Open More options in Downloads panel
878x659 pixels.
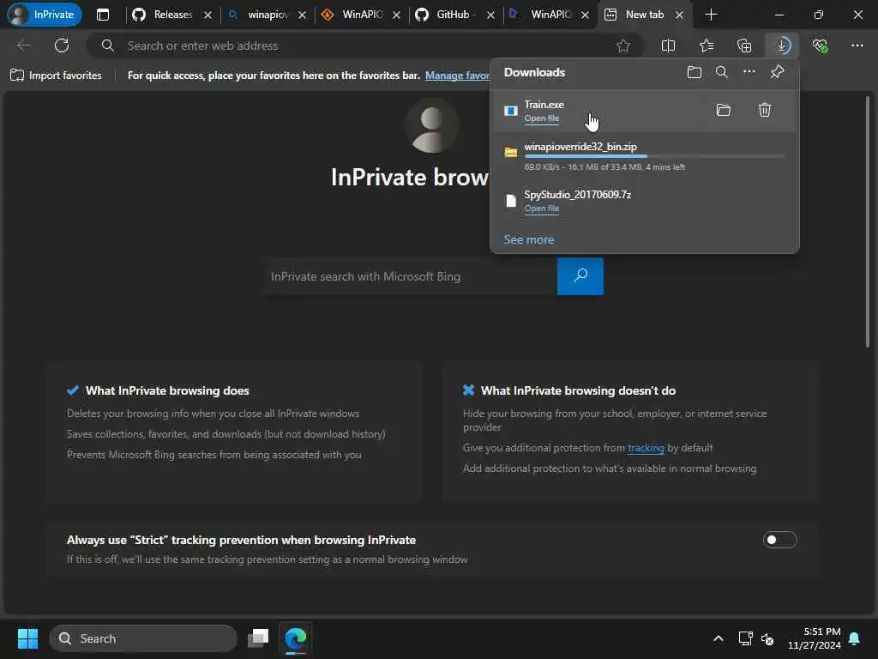tap(749, 72)
